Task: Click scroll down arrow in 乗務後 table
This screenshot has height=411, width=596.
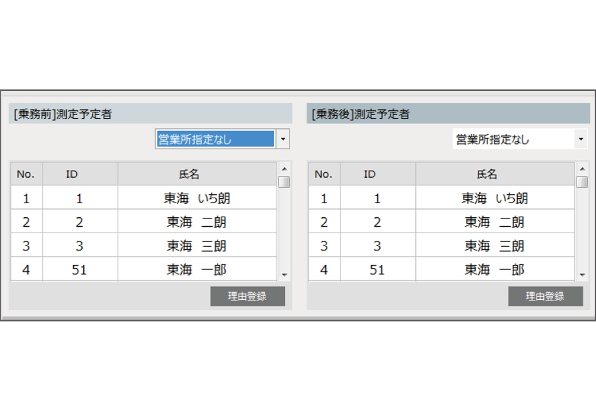Action: coord(582,275)
